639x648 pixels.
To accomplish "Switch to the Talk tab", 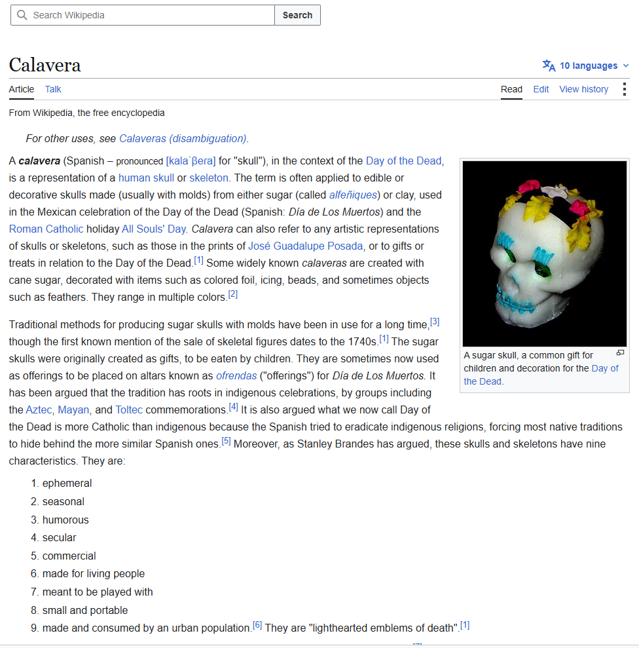I will [53, 89].
